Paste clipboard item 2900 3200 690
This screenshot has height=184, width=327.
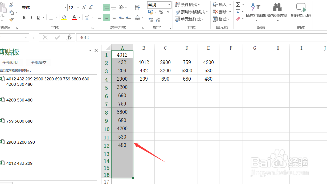[x=21, y=142]
